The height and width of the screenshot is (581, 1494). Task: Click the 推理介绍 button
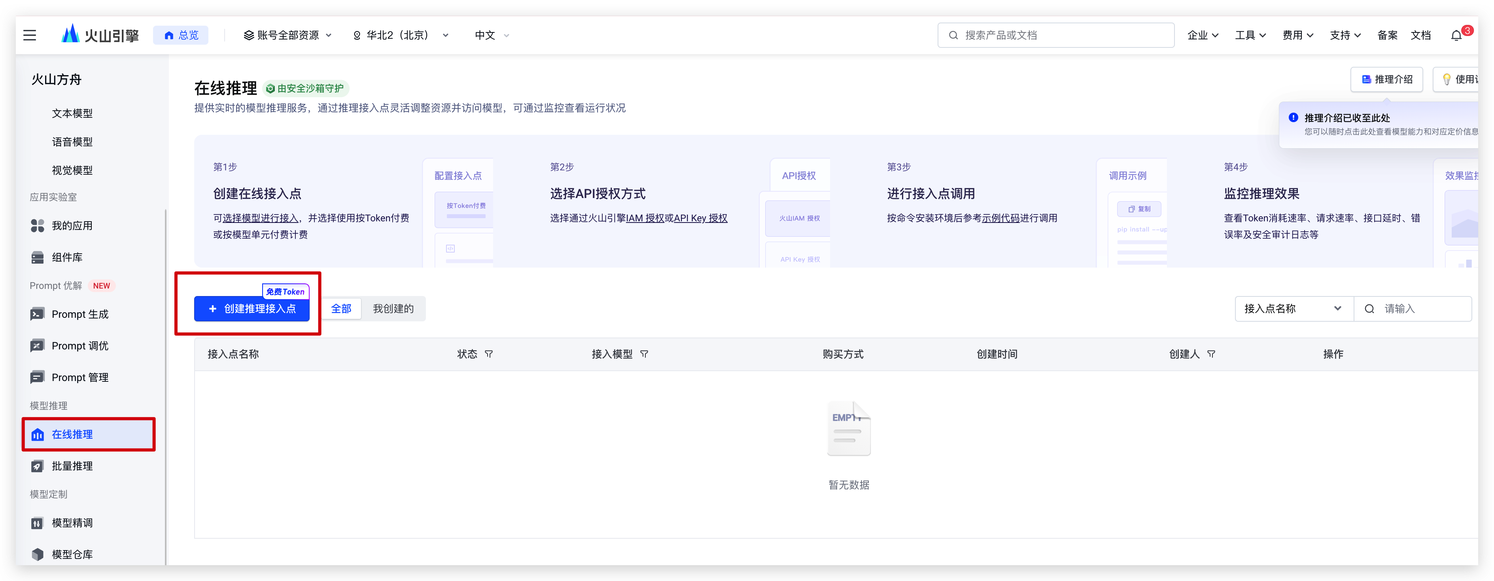pyautogui.click(x=1386, y=79)
